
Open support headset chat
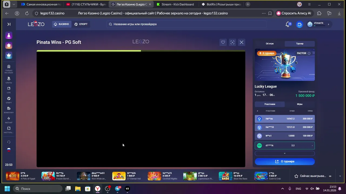click(x=9, y=142)
